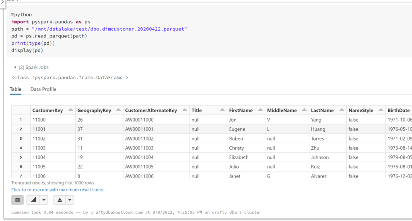
Task: Select cell AW00011001
Action: [157, 129]
